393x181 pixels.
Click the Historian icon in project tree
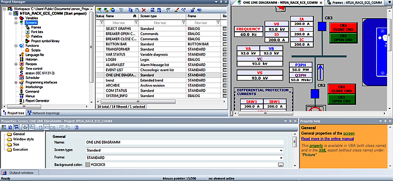click(22, 59)
